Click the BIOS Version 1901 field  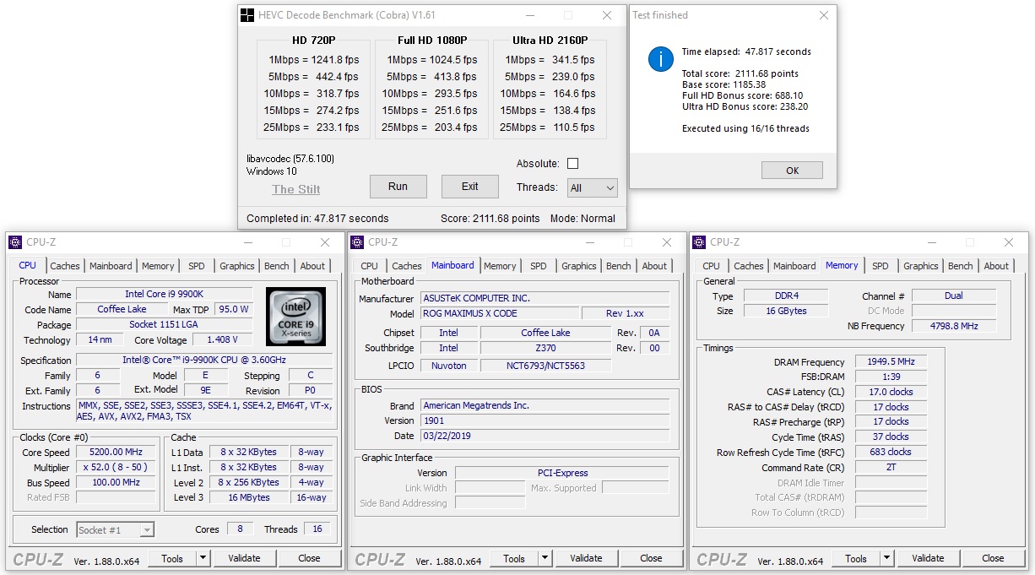545,420
